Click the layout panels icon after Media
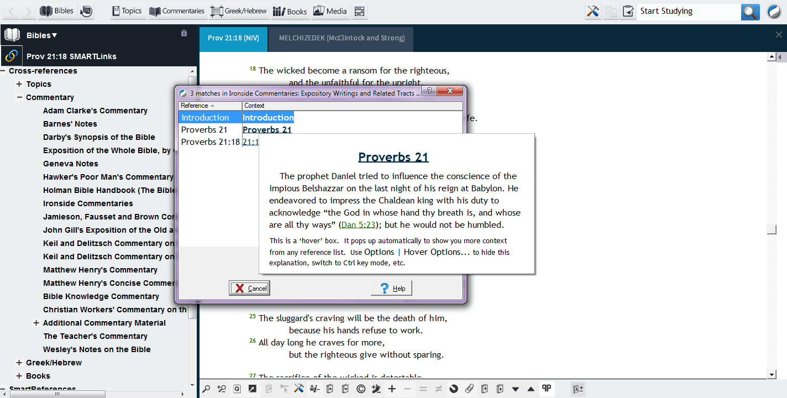Screen dimensions: 787x398 [x=360, y=11]
